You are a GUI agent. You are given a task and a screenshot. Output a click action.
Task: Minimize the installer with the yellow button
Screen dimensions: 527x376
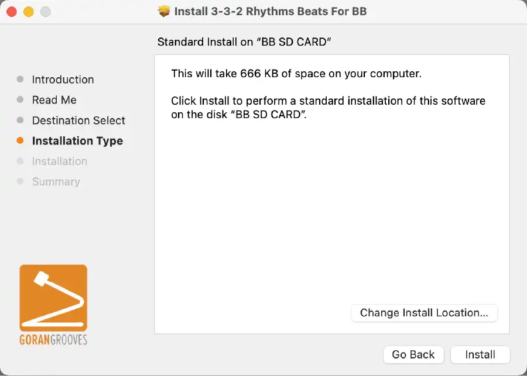coord(29,12)
